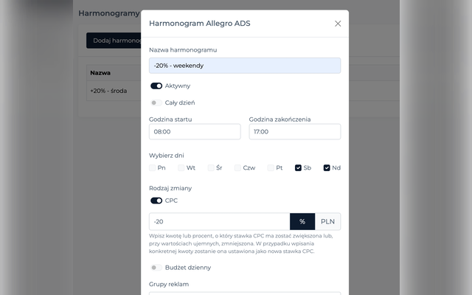Uncheck the Nd day checkbox
Image resolution: width=472 pixels, height=295 pixels.
327,168
